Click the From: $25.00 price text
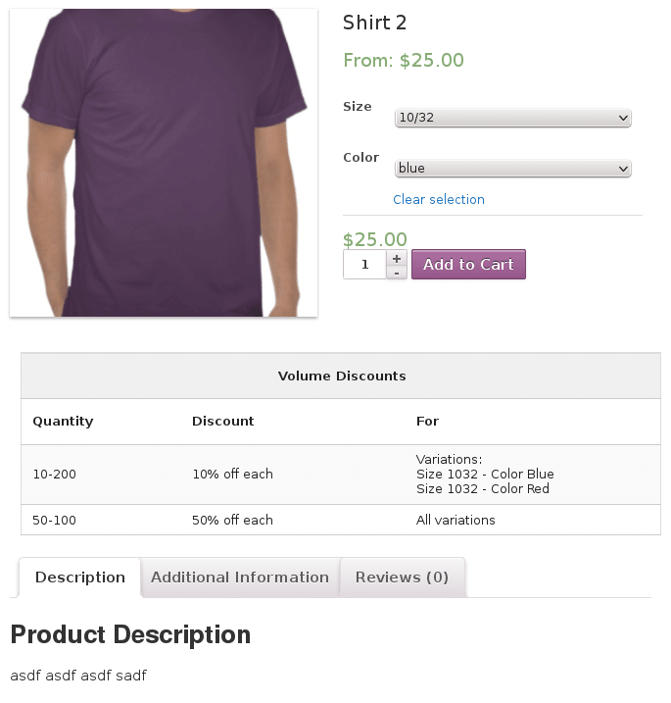 [x=404, y=61]
